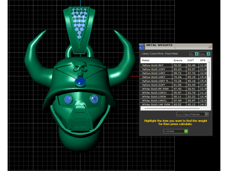The image size is (228, 171).
Task: Click the Metal Weights flask icon
Action: [142, 47]
